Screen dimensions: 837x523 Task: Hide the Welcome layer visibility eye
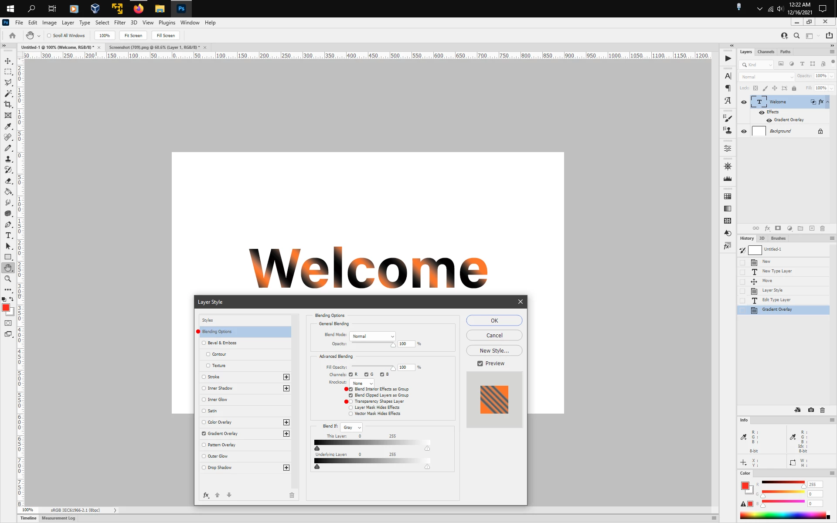click(x=744, y=102)
